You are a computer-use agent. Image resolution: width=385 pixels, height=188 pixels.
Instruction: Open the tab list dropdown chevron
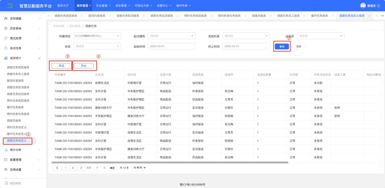[382, 16]
